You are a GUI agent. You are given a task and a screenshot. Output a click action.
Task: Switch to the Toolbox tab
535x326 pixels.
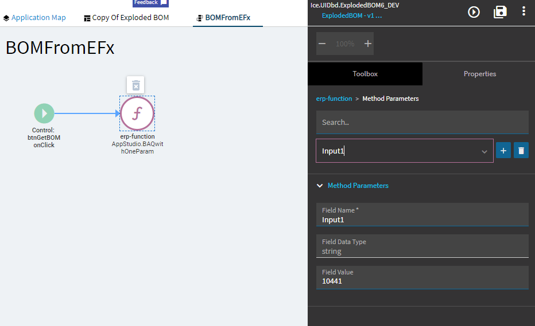[365, 74]
